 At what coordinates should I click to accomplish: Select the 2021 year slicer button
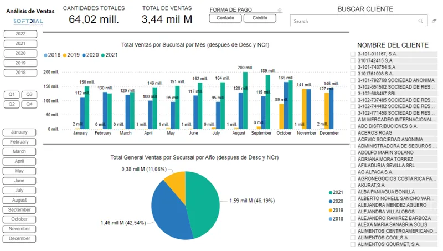click(x=20, y=44)
